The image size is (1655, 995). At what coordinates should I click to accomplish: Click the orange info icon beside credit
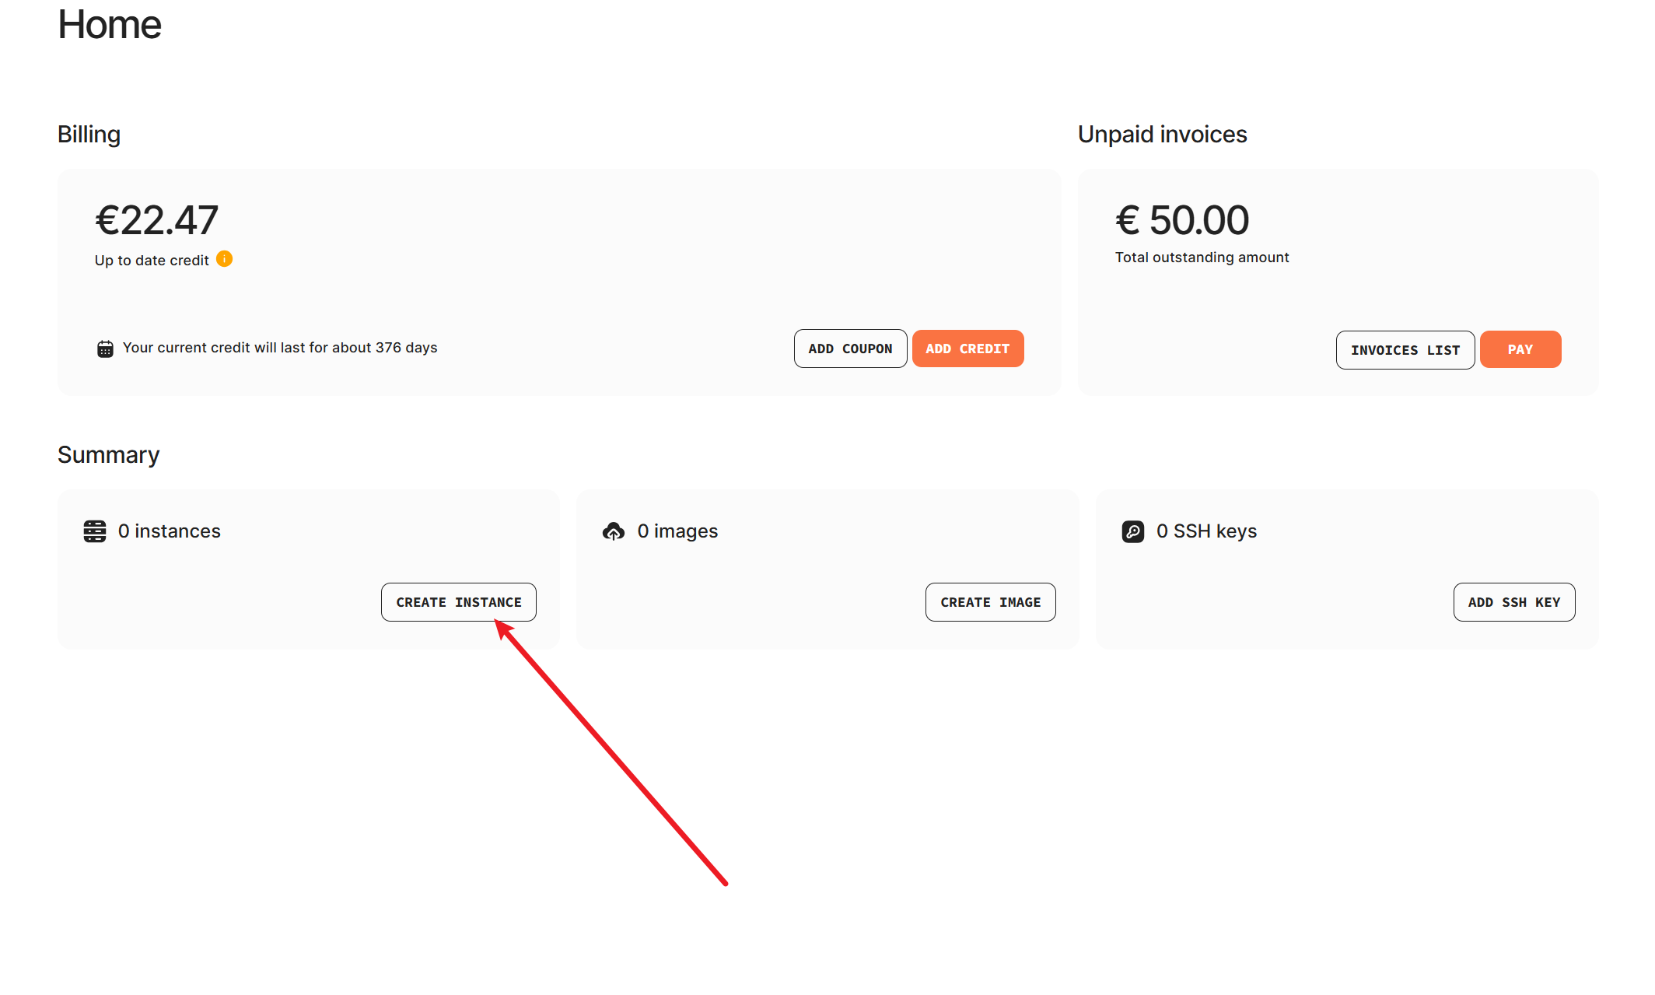pyautogui.click(x=224, y=259)
